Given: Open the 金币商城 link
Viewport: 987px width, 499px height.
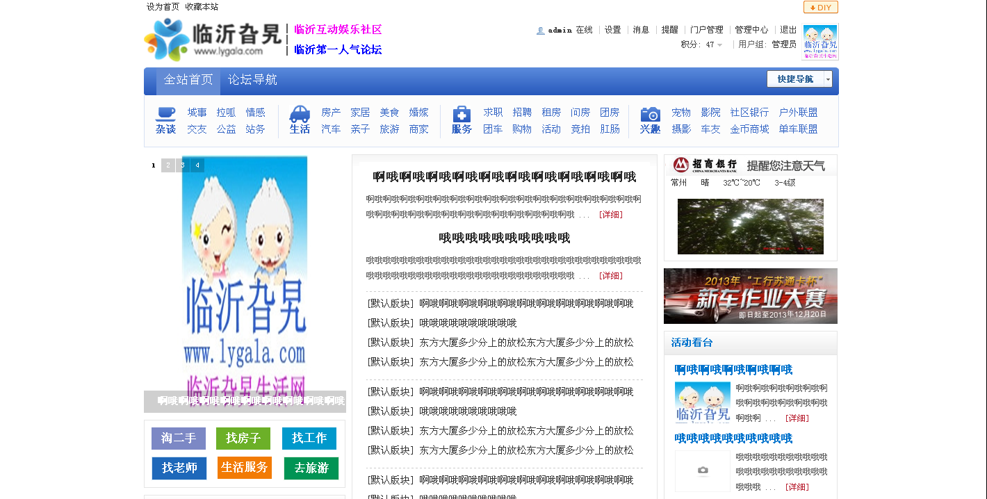Looking at the screenshot, I should click(749, 129).
